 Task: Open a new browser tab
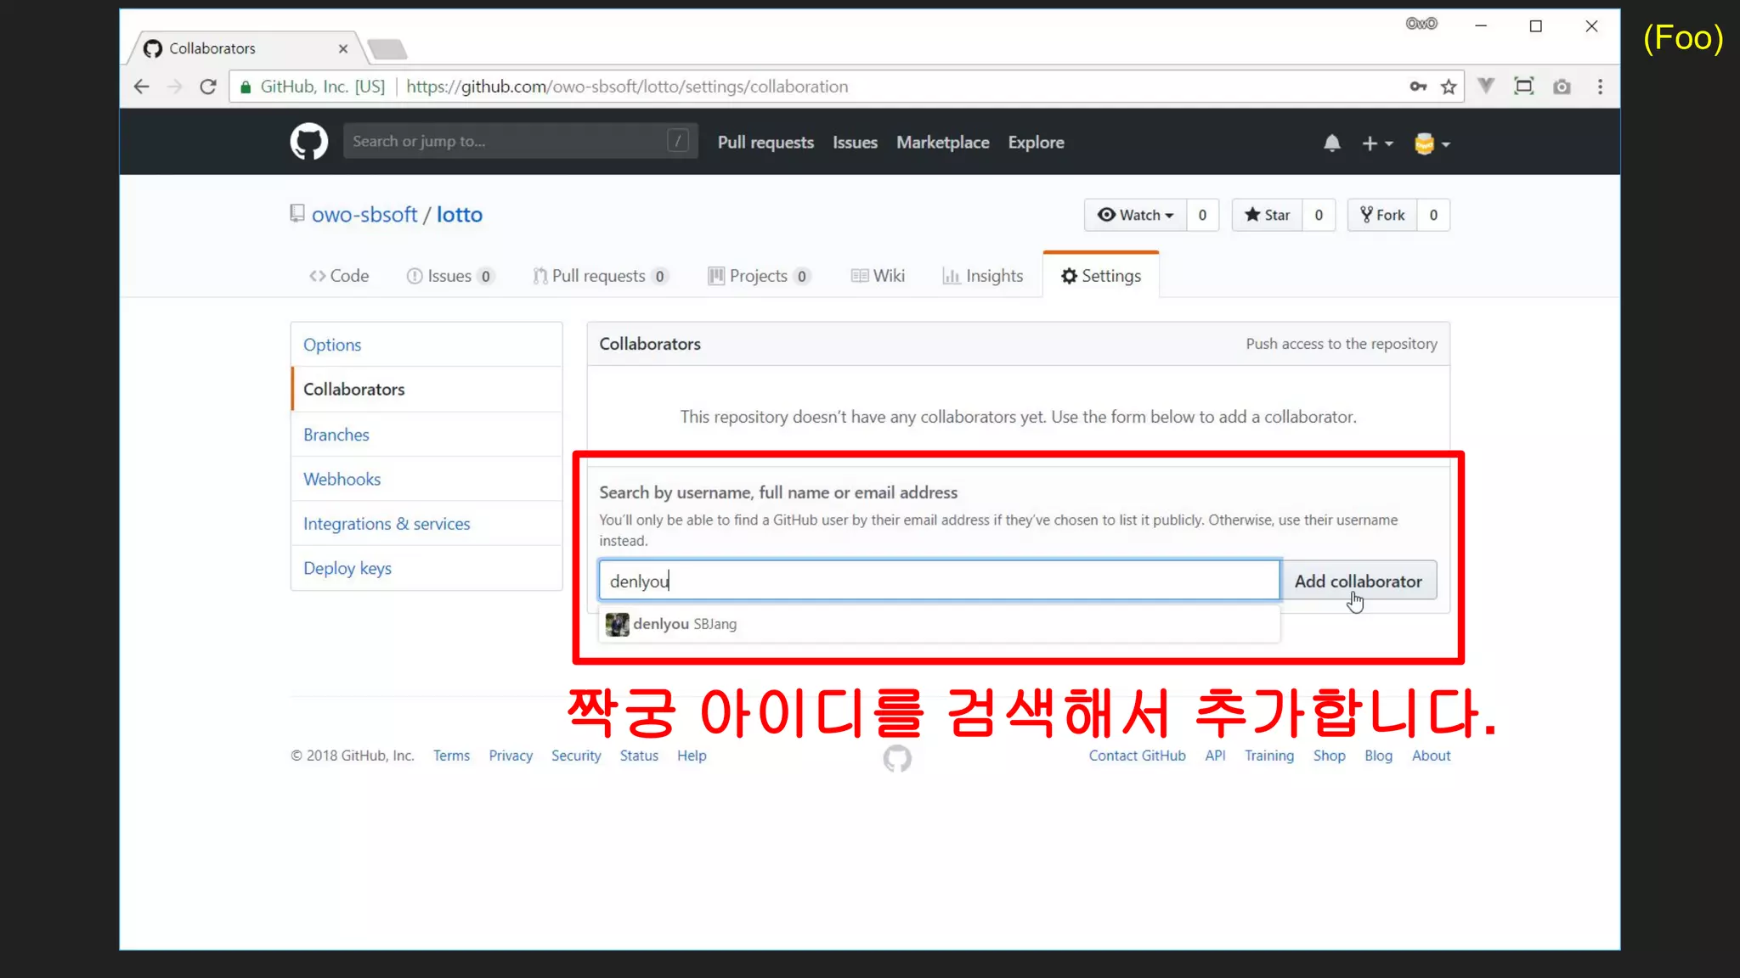coord(387,49)
